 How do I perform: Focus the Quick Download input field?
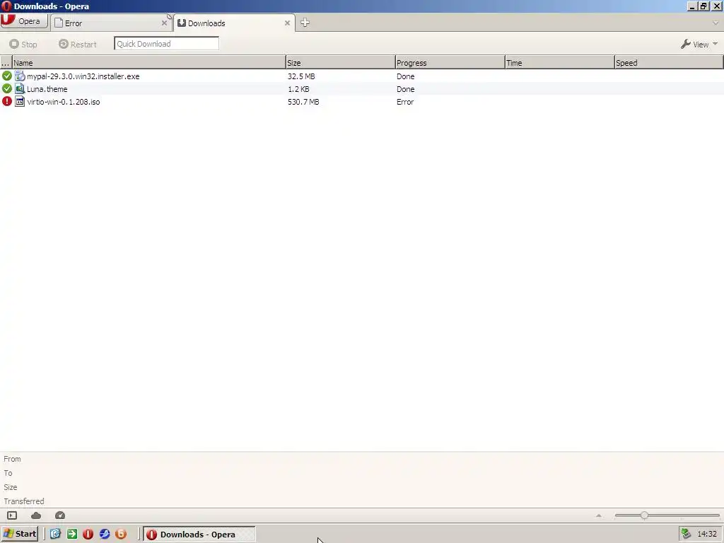pos(166,44)
